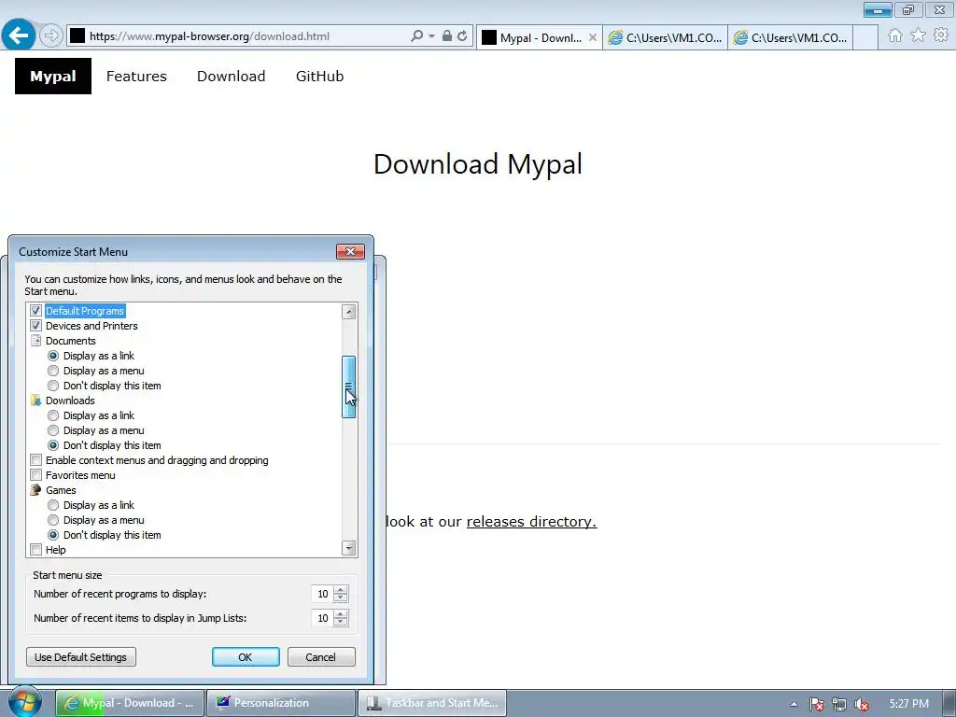Refresh the page with the reload icon

[x=462, y=36]
